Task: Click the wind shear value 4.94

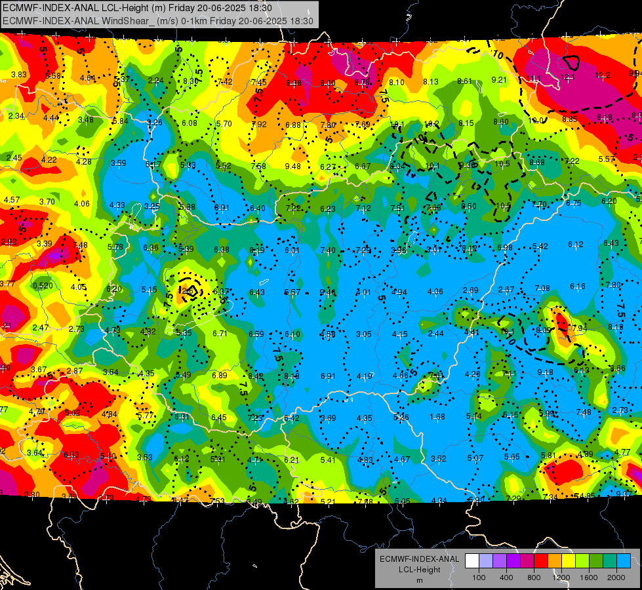Action: 399,292
